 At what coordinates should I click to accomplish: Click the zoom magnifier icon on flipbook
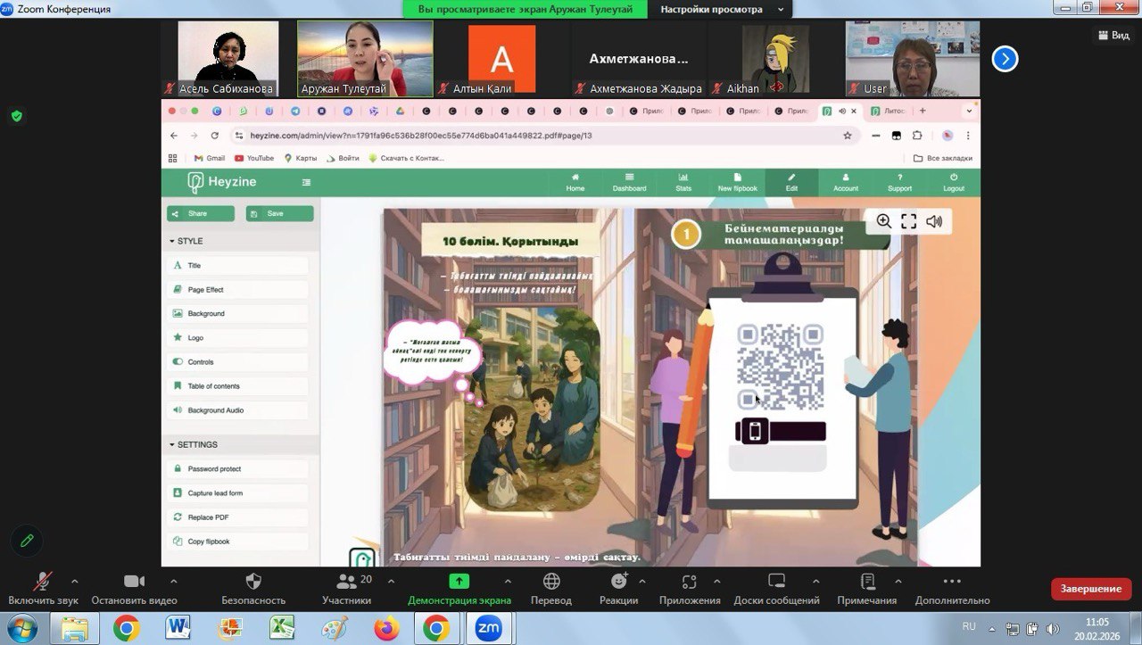[883, 221]
